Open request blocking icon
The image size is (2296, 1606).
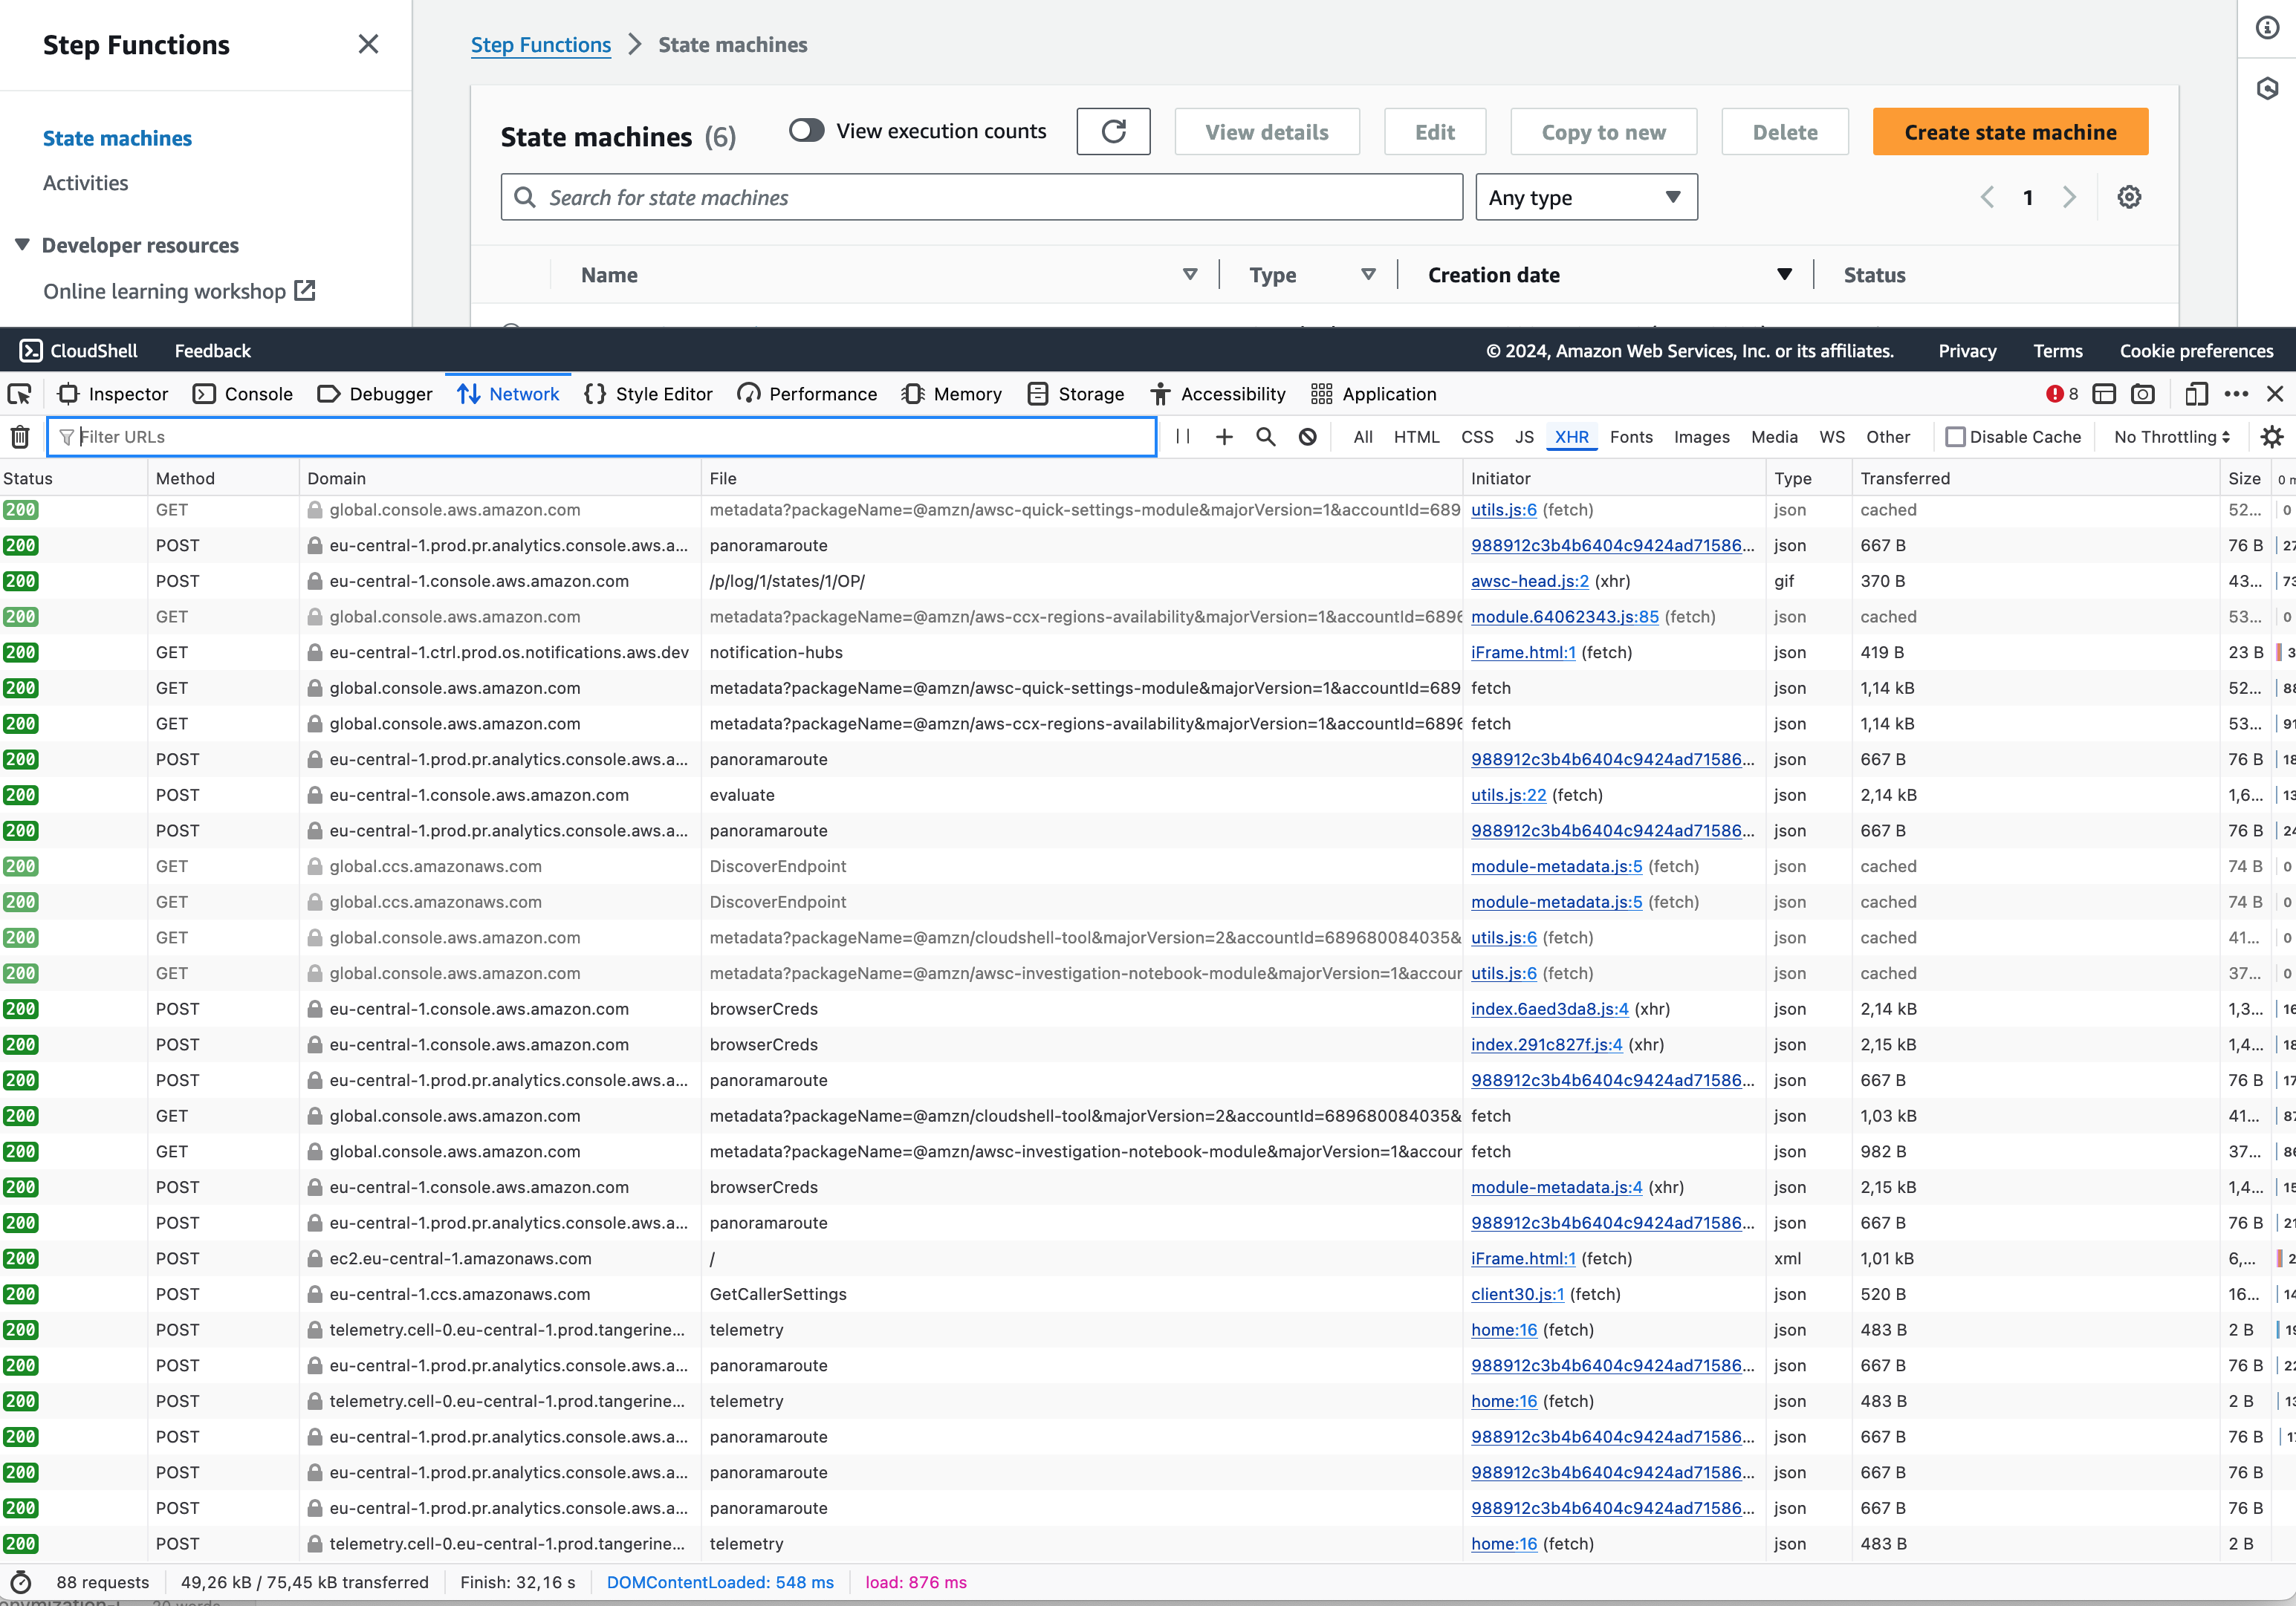(1308, 437)
